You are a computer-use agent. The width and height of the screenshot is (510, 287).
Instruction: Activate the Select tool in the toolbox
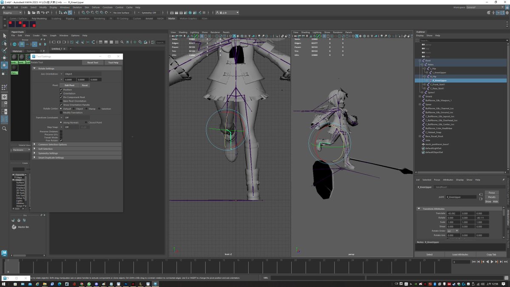pos(4,36)
